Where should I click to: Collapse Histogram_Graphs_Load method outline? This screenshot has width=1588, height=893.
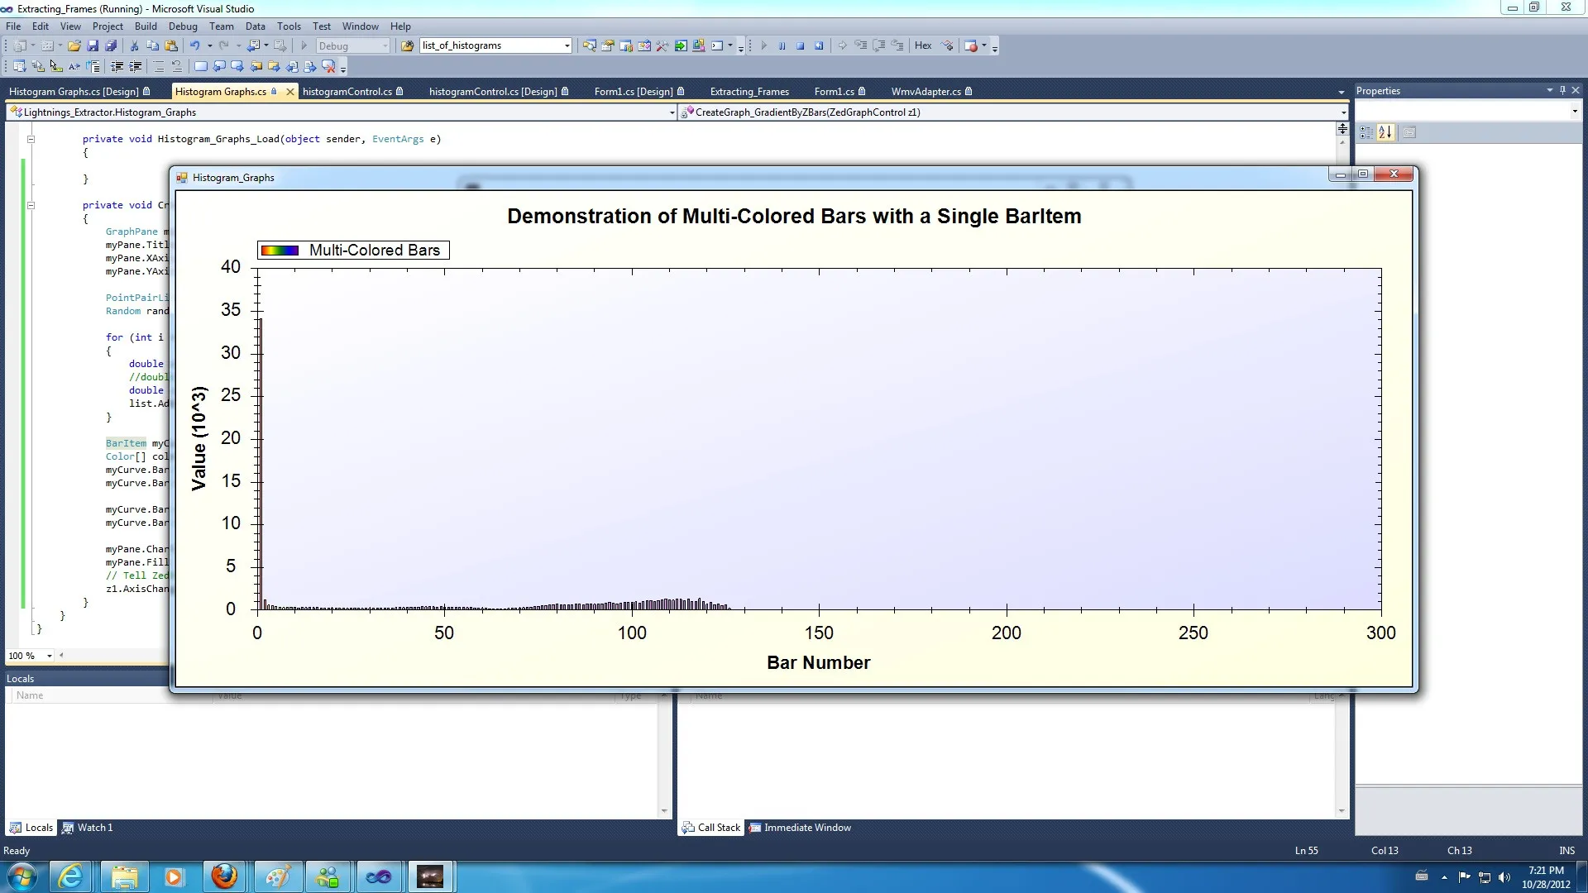coord(31,139)
